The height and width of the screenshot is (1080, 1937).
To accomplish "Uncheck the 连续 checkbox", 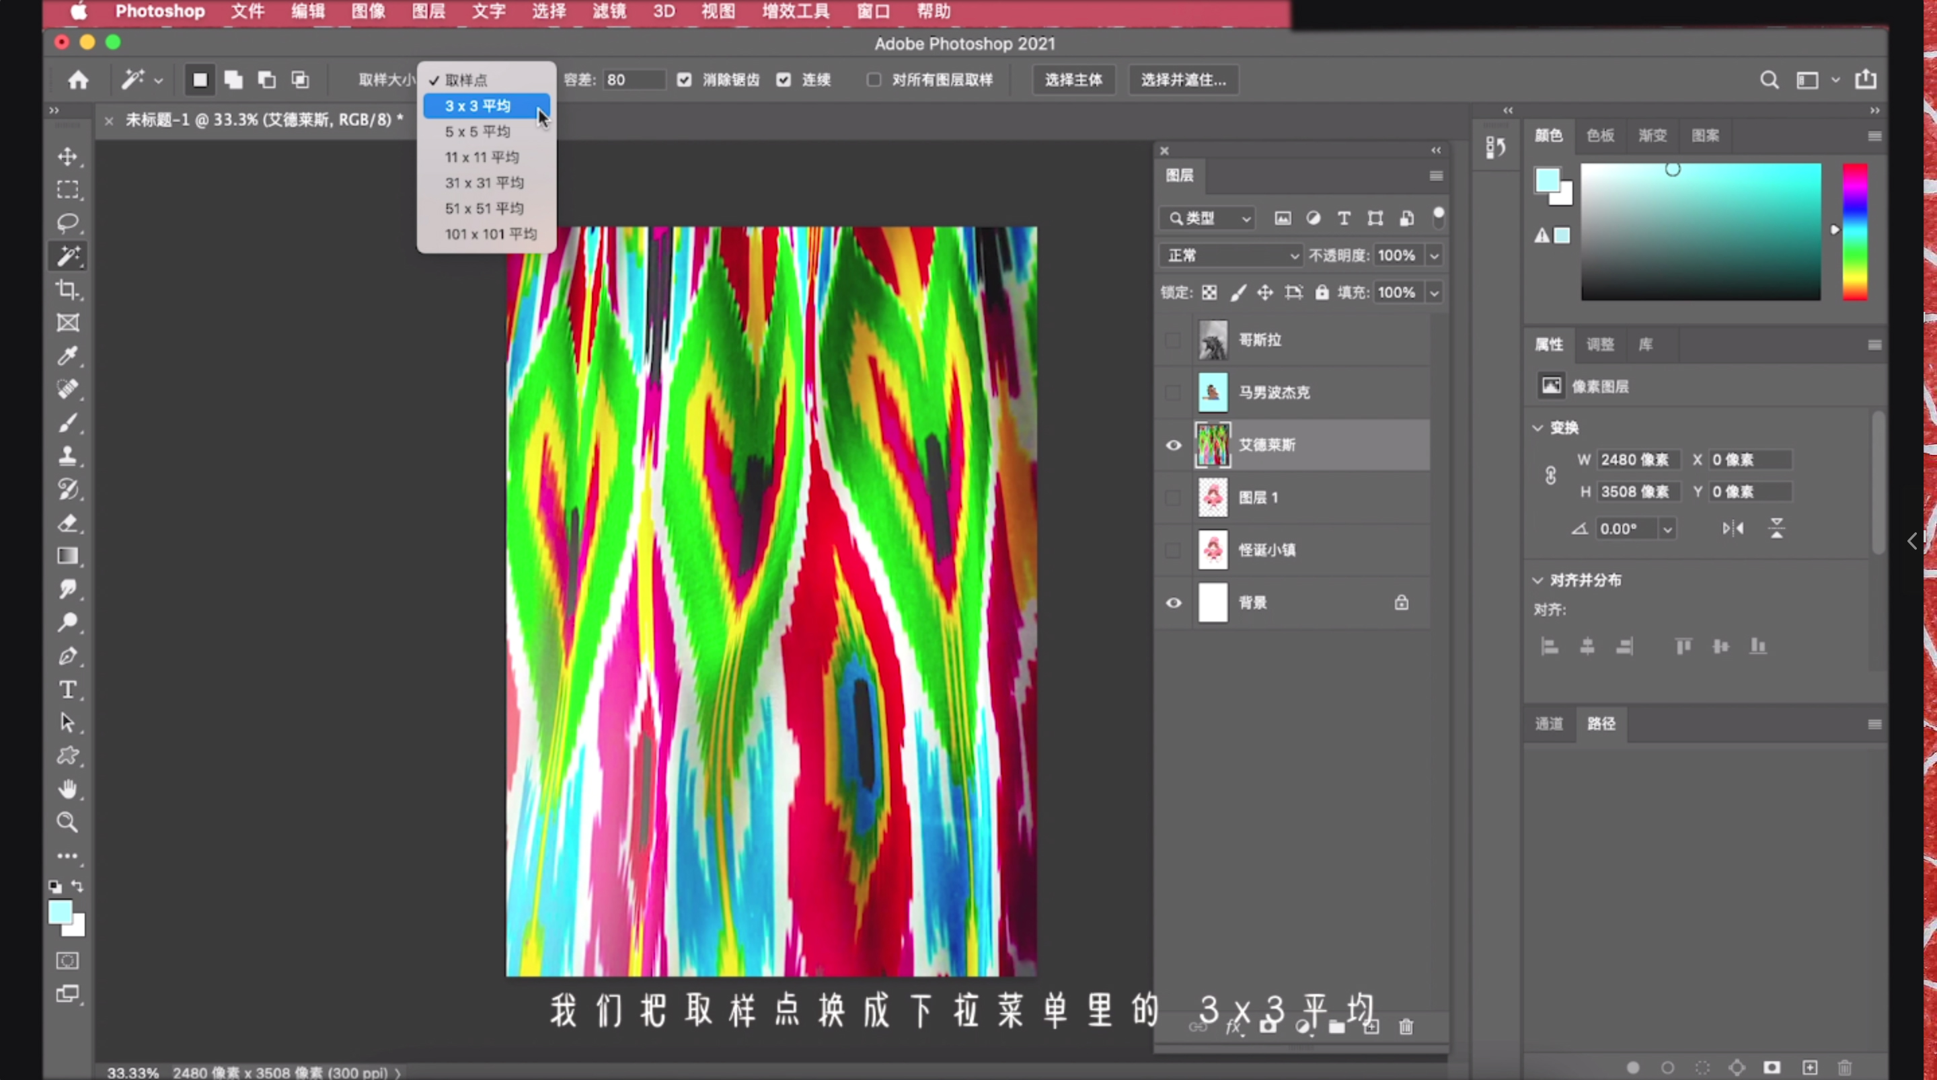I will (x=784, y=80).
